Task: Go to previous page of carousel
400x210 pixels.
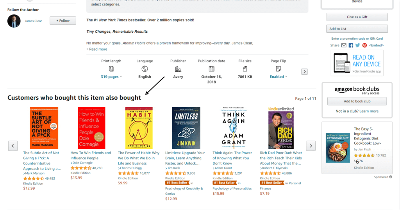Action: (x=13, y=146)
